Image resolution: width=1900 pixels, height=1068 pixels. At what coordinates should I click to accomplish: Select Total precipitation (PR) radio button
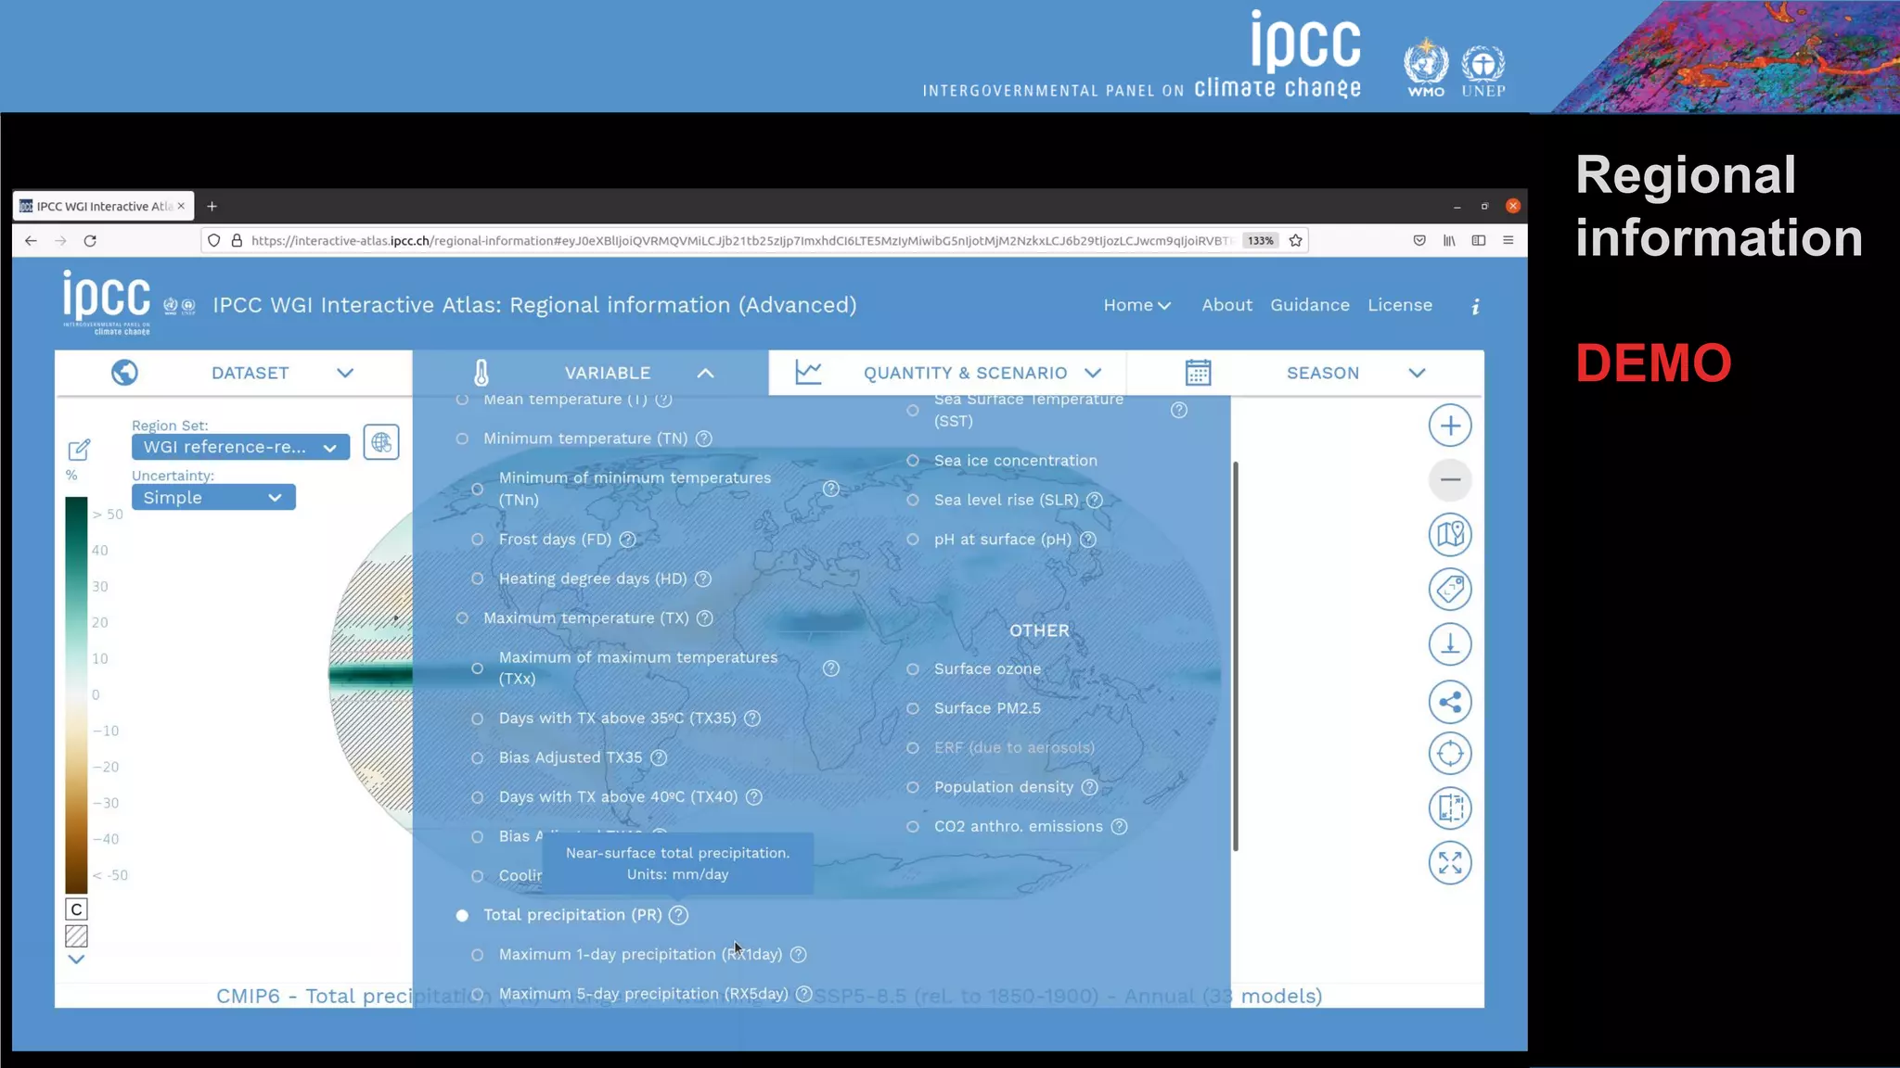coord(462,915)
